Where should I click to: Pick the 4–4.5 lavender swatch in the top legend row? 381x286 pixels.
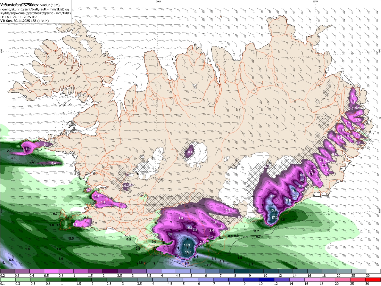(x=168, y=271)
